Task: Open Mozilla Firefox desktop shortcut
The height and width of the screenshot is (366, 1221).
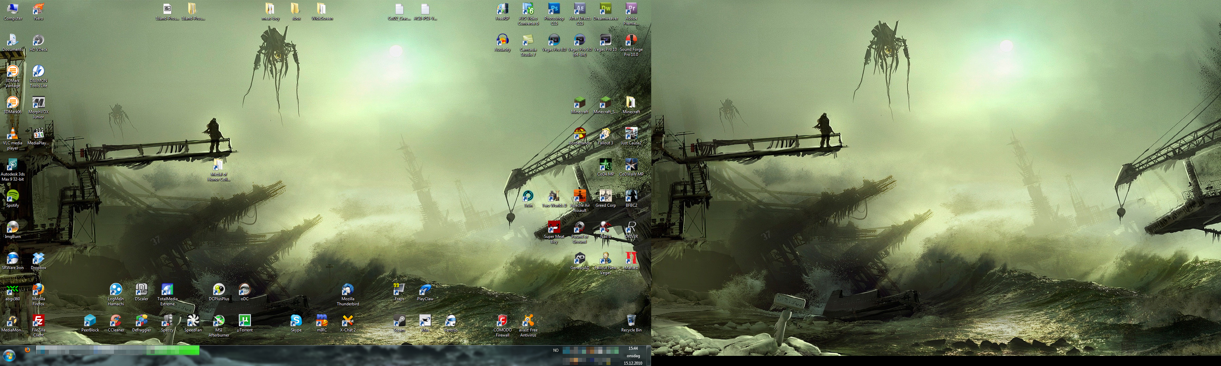Action: pyautogui.click(x=38, y=295)
